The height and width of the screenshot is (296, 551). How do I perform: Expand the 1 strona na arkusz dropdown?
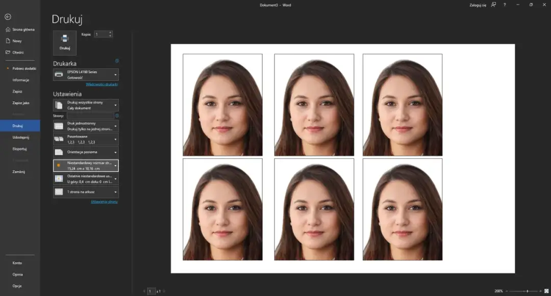(x=86, y=192)
